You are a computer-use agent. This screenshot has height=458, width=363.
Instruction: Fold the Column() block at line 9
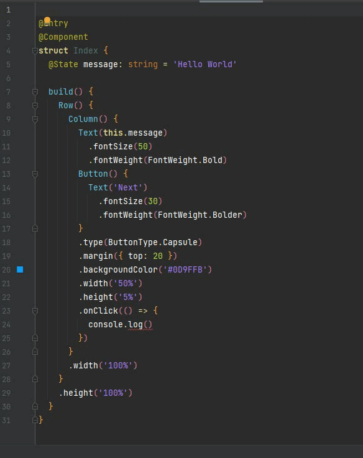35,119
